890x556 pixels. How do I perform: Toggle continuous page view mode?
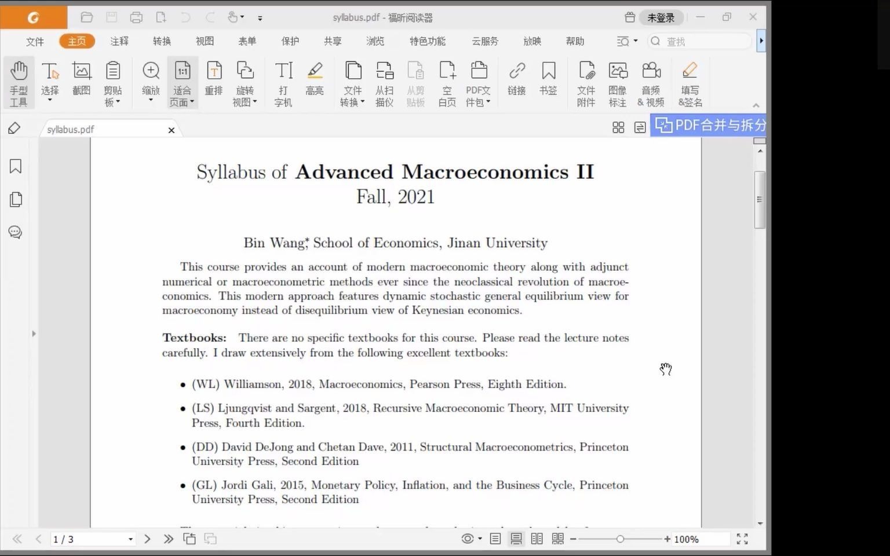[x=516, y=539]
